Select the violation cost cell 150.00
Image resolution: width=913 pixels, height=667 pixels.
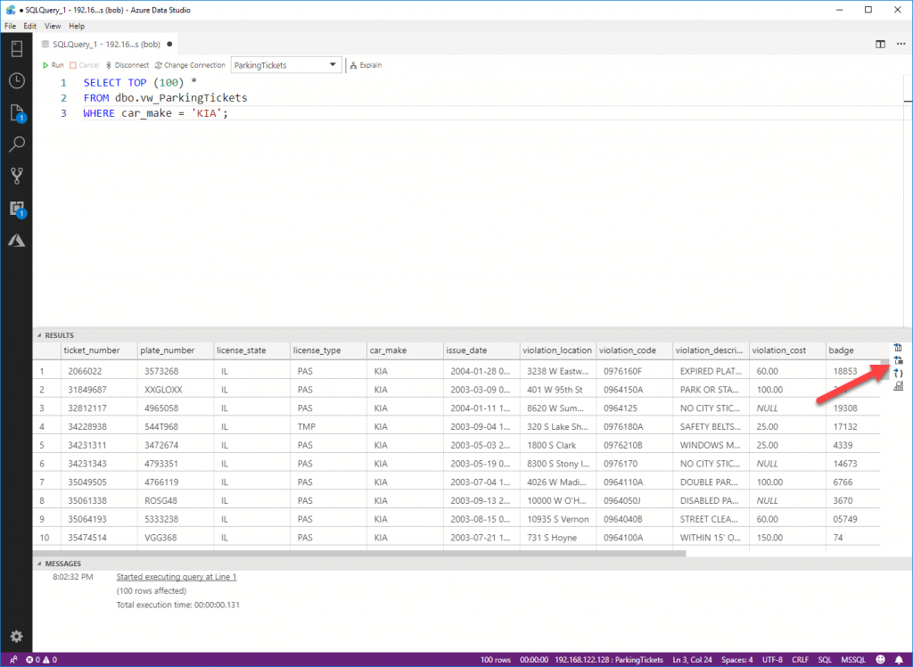click(x=788, y=538)
